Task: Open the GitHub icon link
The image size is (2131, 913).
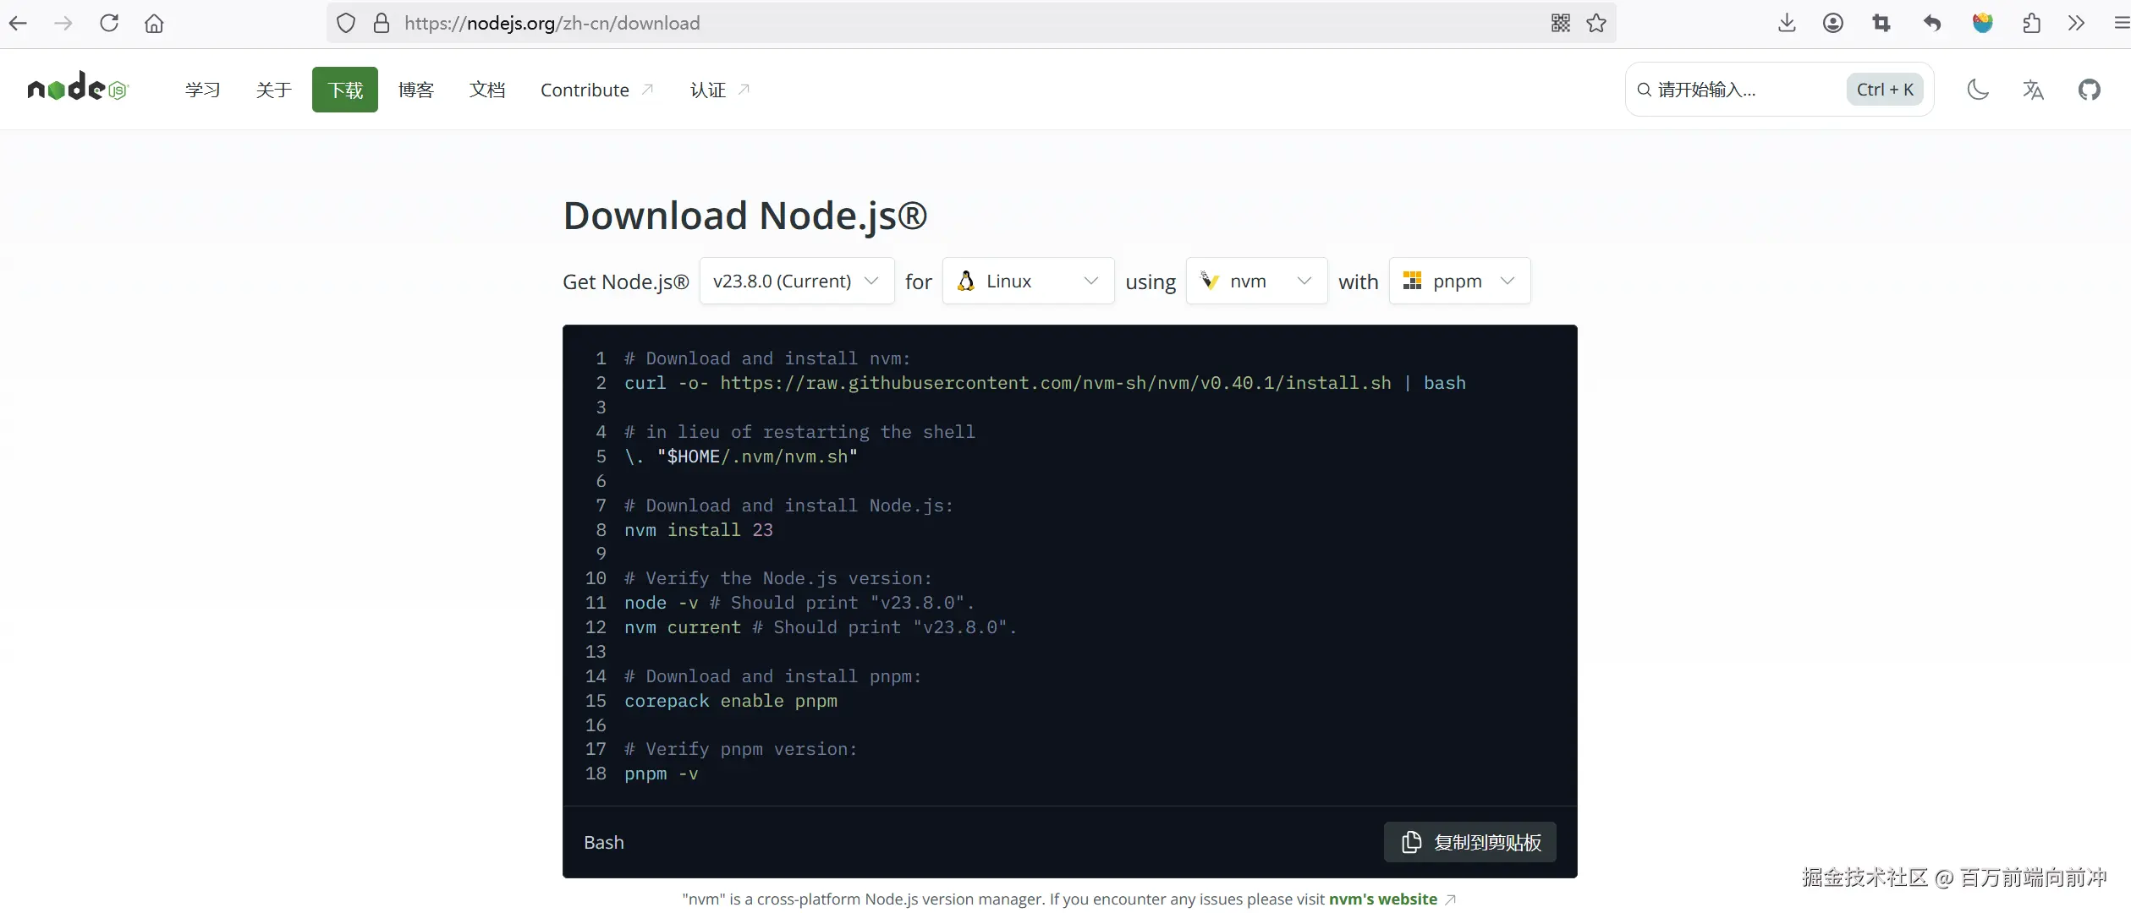Action: click(2089, 90)
